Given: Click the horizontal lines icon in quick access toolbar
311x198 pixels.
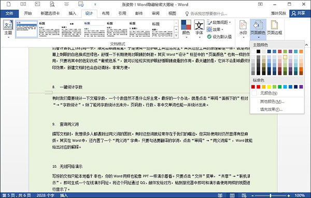Looking at the screenshot, I should pyautogui.click(x=66, y=4).
